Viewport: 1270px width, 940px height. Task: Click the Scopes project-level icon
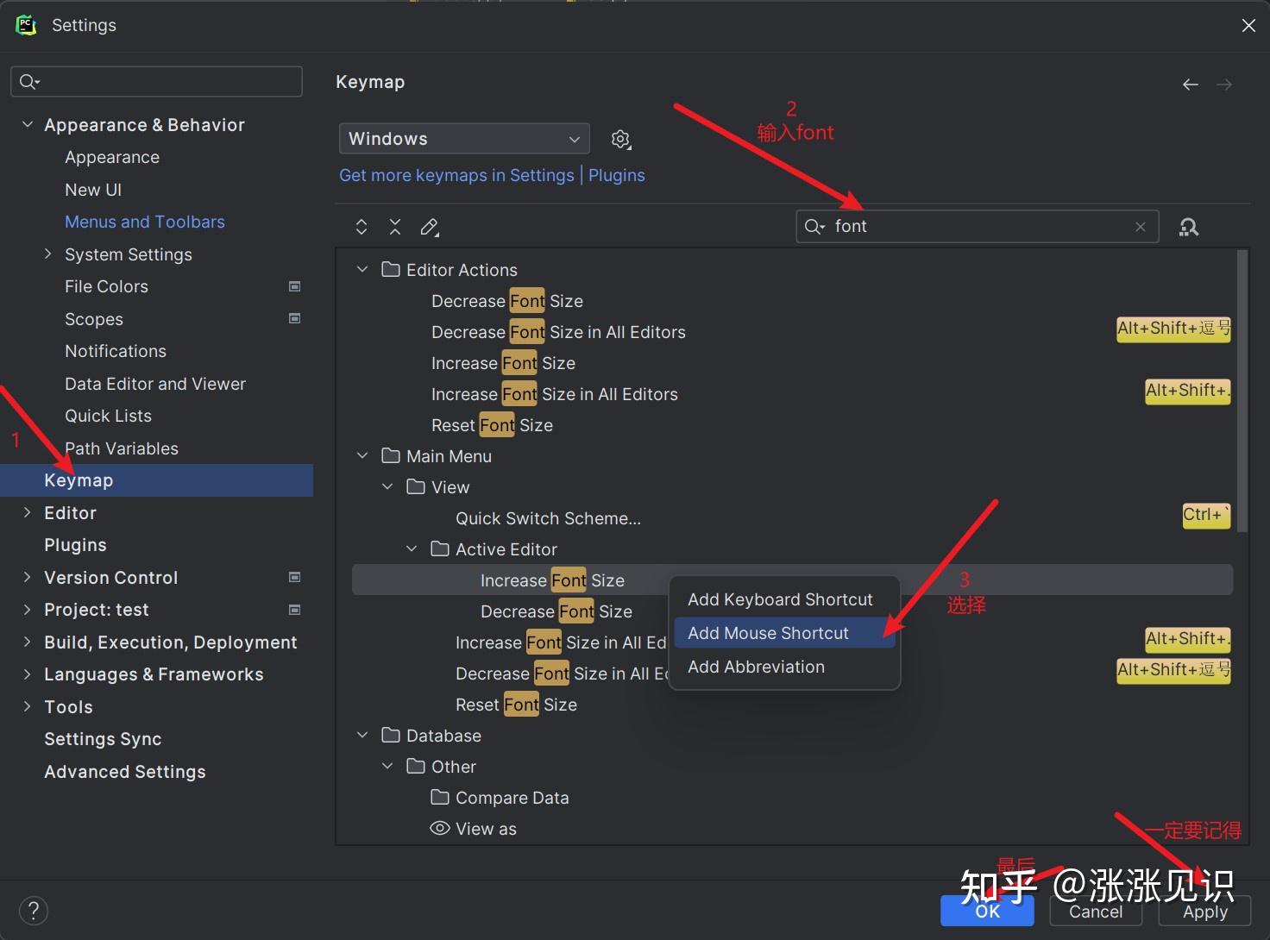click(x=294, y=318)
